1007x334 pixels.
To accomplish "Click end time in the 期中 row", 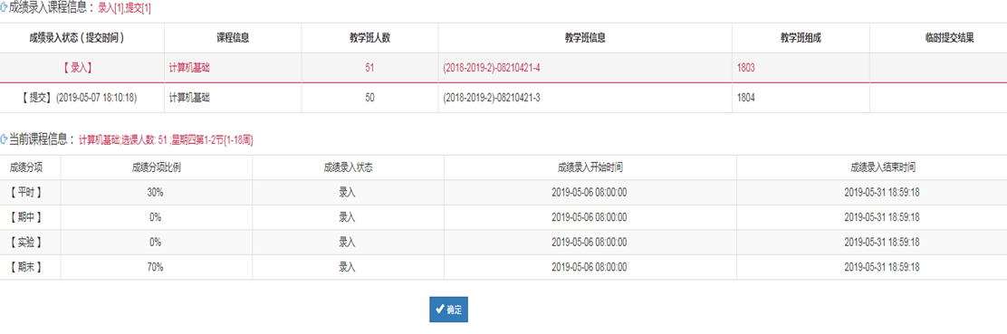I will click(x=882, y=218).
